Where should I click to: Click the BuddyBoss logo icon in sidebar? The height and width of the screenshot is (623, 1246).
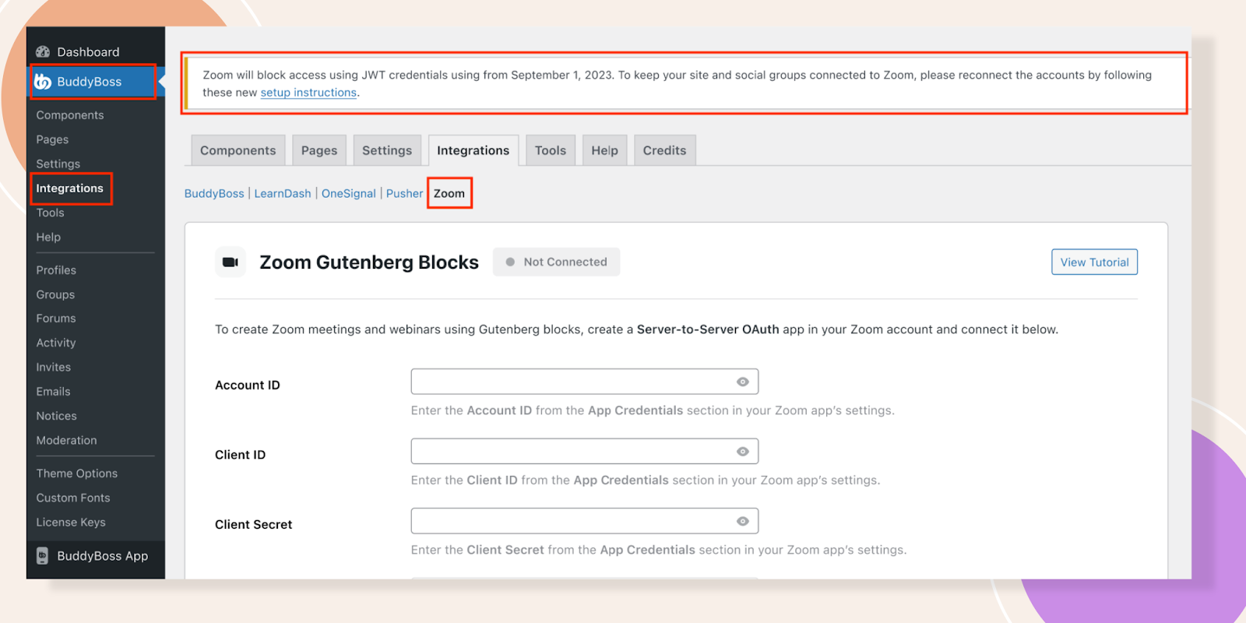(43, 81)
